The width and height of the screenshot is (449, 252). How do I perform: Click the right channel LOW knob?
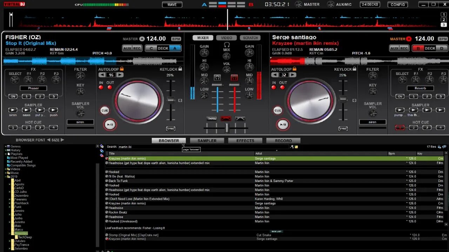tap(249, 96)
